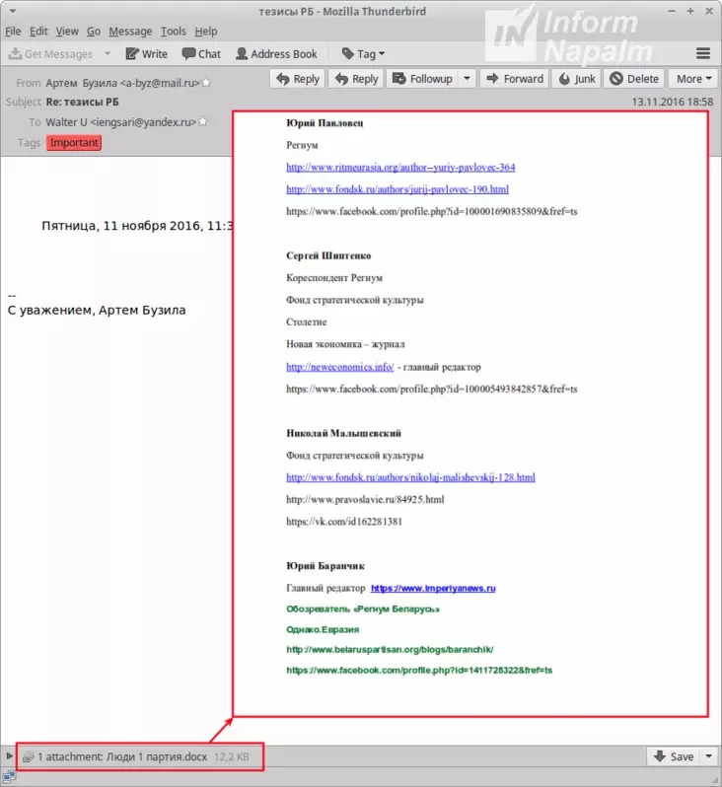Open the Message menu
Image resolution: width=722 pixels, height=787 pixels.
coord(130,32)
